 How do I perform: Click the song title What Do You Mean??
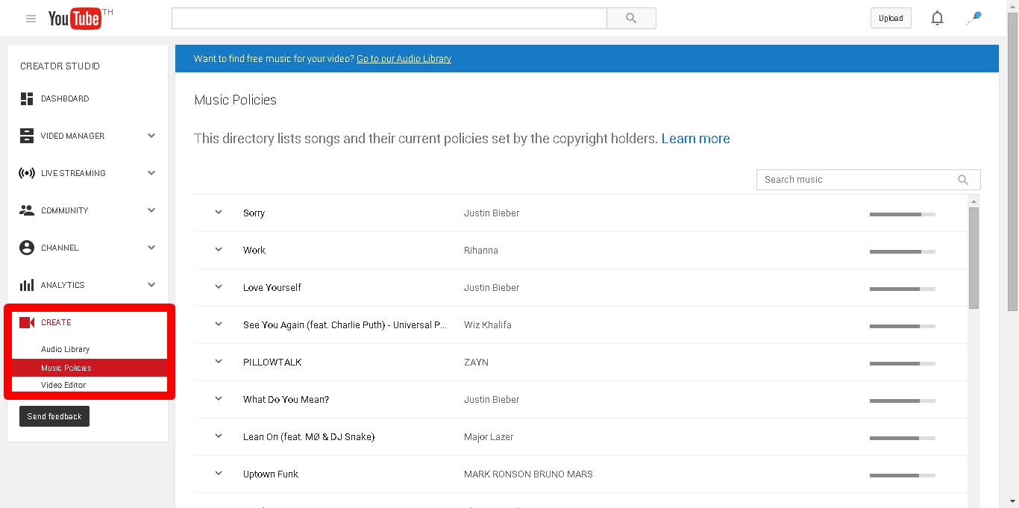(x=286, y=400)
